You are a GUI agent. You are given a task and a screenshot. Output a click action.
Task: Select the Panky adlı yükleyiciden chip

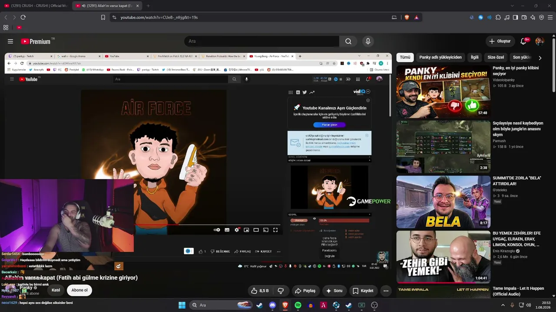click(x=440, y=57)
